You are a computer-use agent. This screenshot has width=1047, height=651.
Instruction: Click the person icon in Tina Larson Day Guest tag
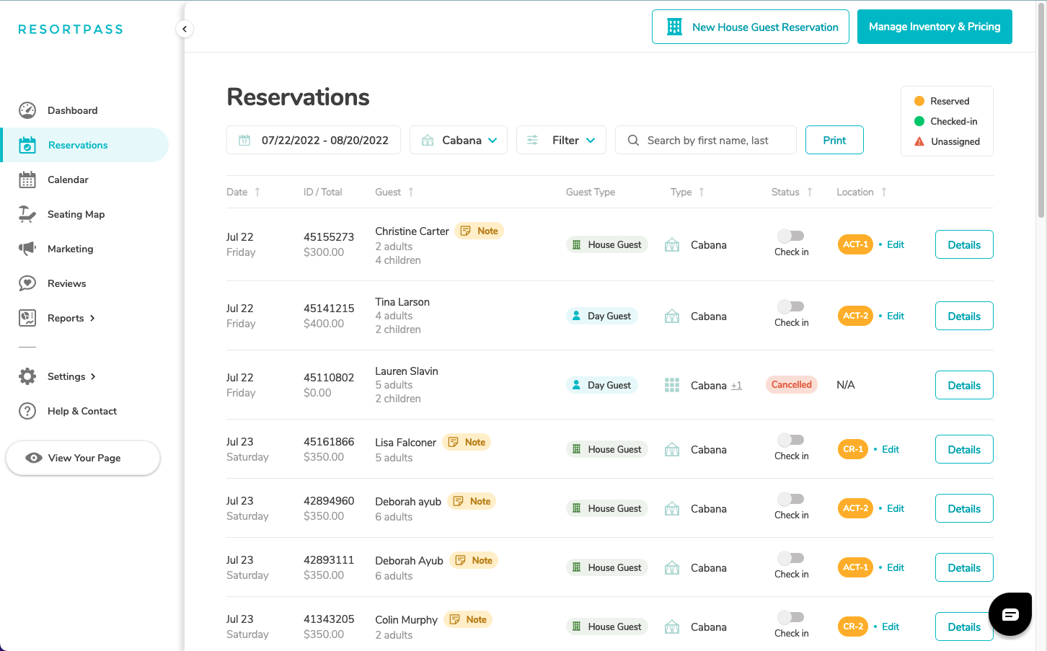coord(576,316)
